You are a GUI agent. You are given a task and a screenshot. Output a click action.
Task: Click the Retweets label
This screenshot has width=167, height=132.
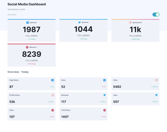point(65,95)
